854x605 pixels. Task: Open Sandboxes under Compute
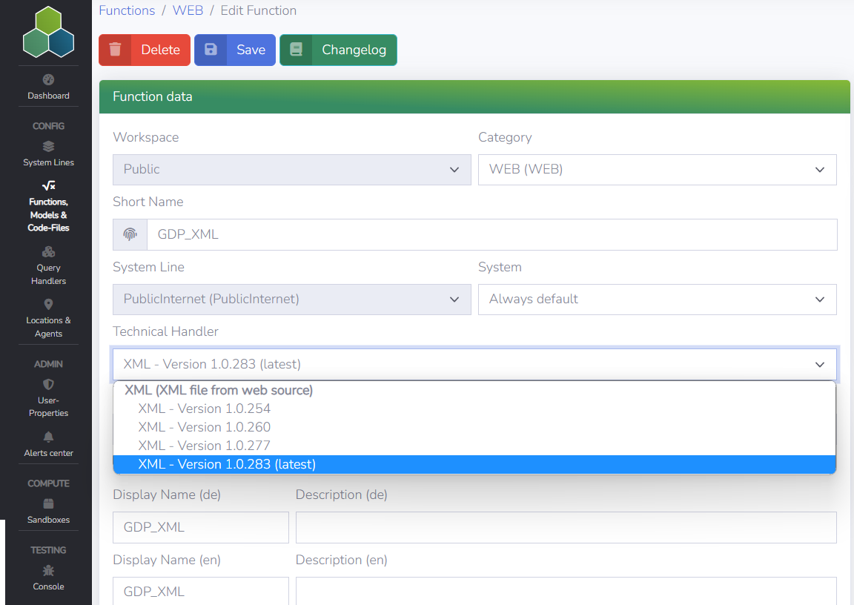click(x=48, y=512)
